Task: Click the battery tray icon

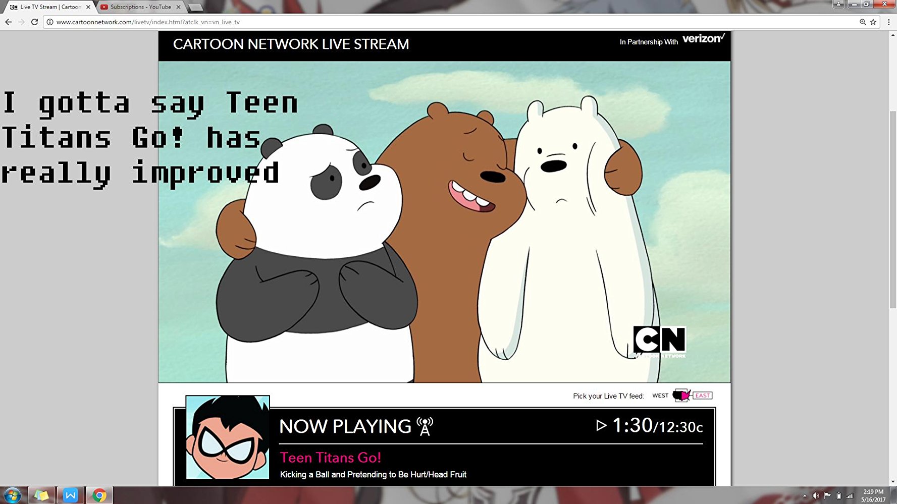Action: coord(838,496)
